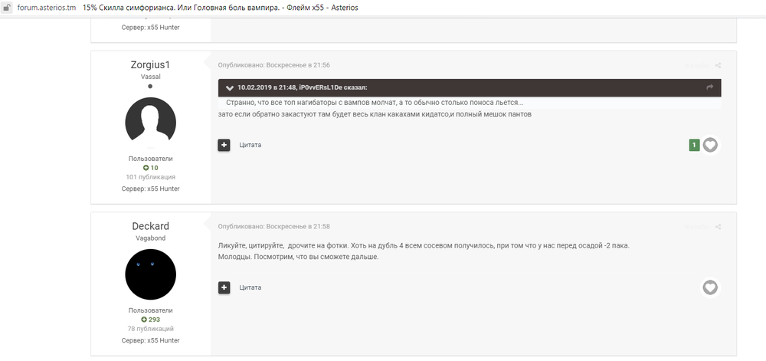Share Zorgius1 post via share icon
This screenshot has width=766, height=361.
pos(719,65)
